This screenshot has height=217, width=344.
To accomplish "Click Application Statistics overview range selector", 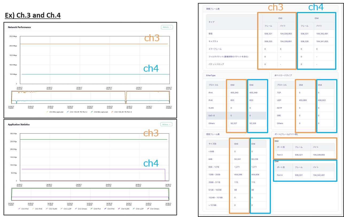I will pos(90,194).
